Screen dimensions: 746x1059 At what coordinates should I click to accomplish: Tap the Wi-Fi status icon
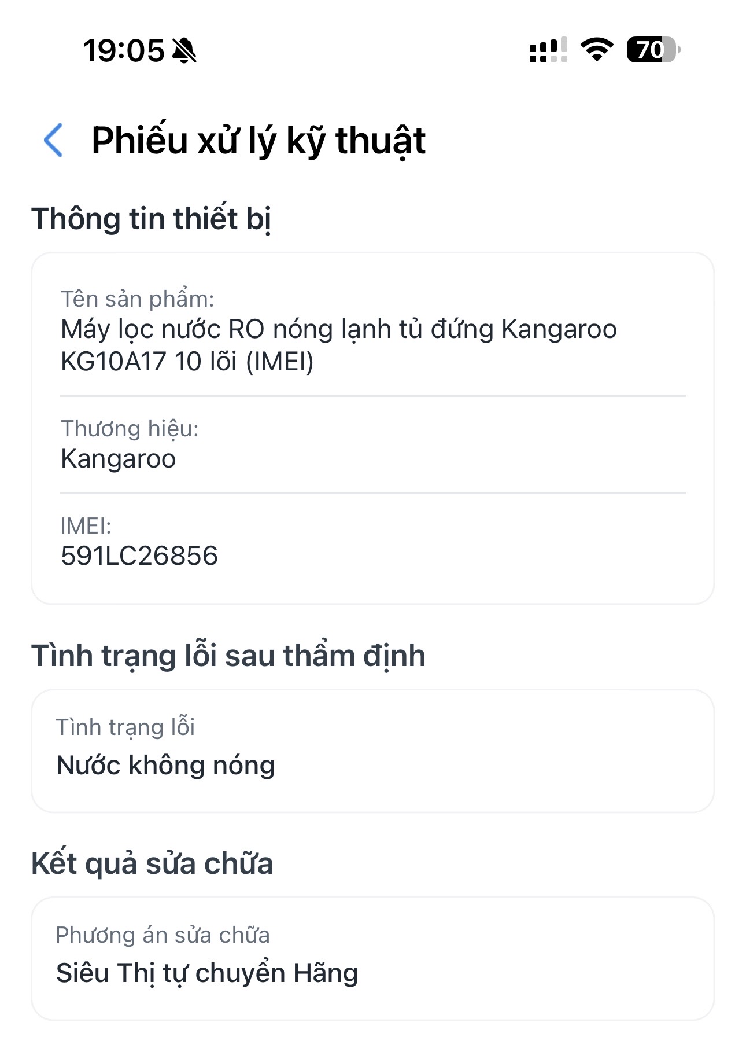point(597,50)
